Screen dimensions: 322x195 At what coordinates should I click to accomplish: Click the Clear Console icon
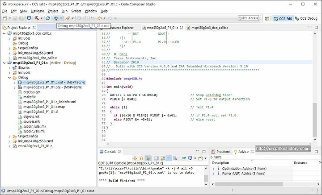tap(175, 158)
